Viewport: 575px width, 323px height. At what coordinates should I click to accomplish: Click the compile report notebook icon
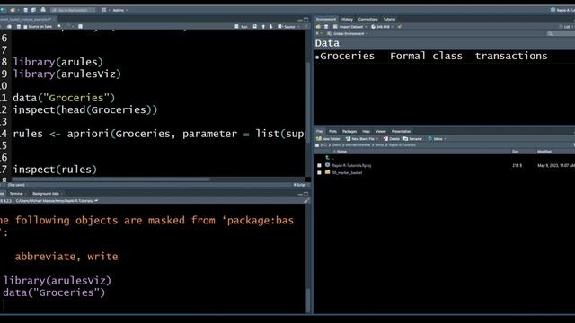pyautogui.click(x=80, y=26)
